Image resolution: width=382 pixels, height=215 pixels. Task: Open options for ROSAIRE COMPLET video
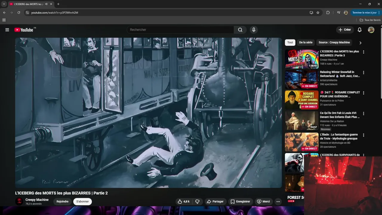tap(363, 93)
